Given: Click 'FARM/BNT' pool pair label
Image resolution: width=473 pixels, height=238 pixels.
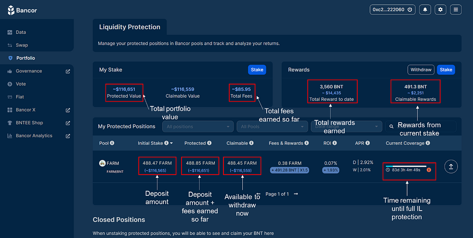Looking at the screenshot, I should coord(115,172).
